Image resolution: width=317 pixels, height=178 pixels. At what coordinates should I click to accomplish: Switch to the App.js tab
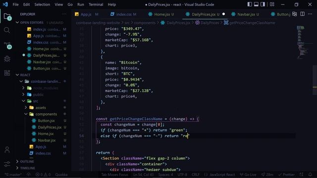click(86, 14)
